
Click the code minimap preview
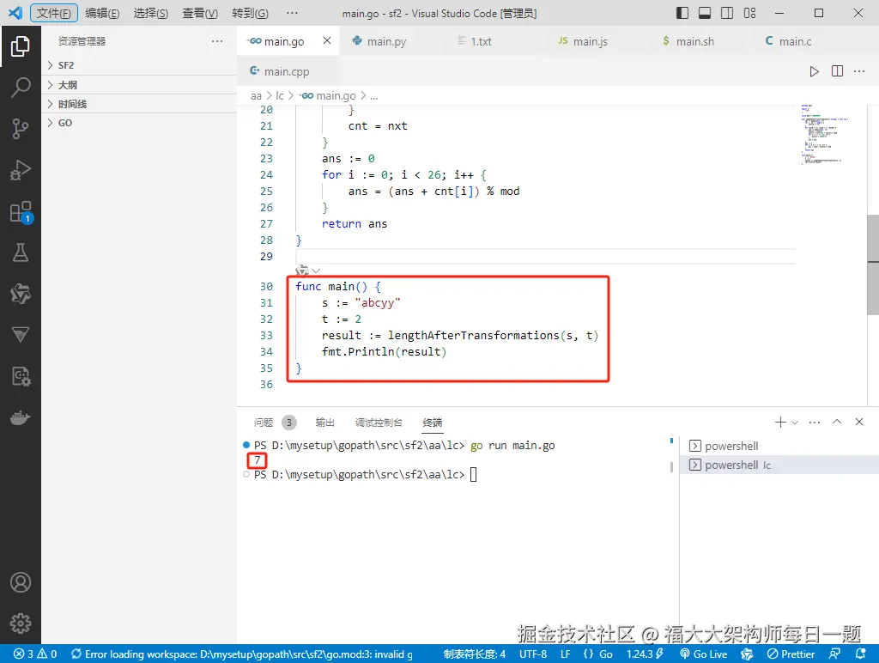click(824, 134)
